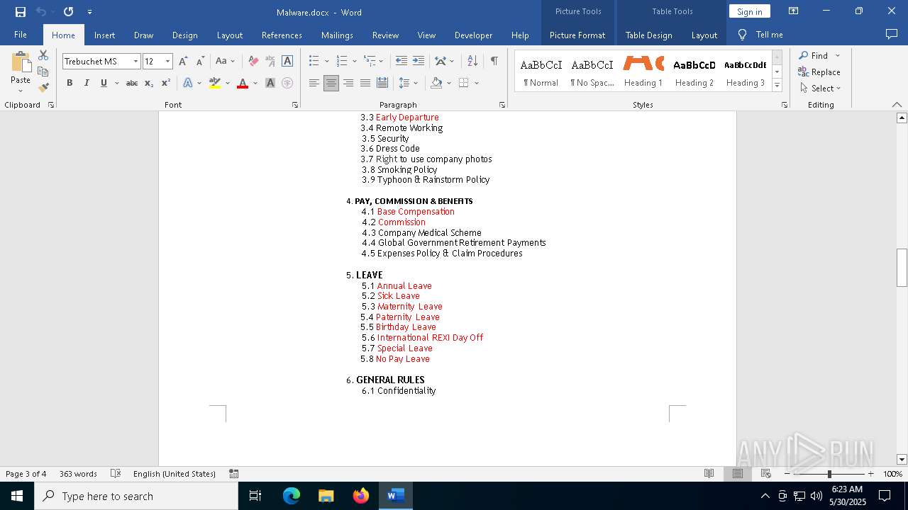
Task: Align text to the left
Action: pyautogui.click(x=314, y=84)
